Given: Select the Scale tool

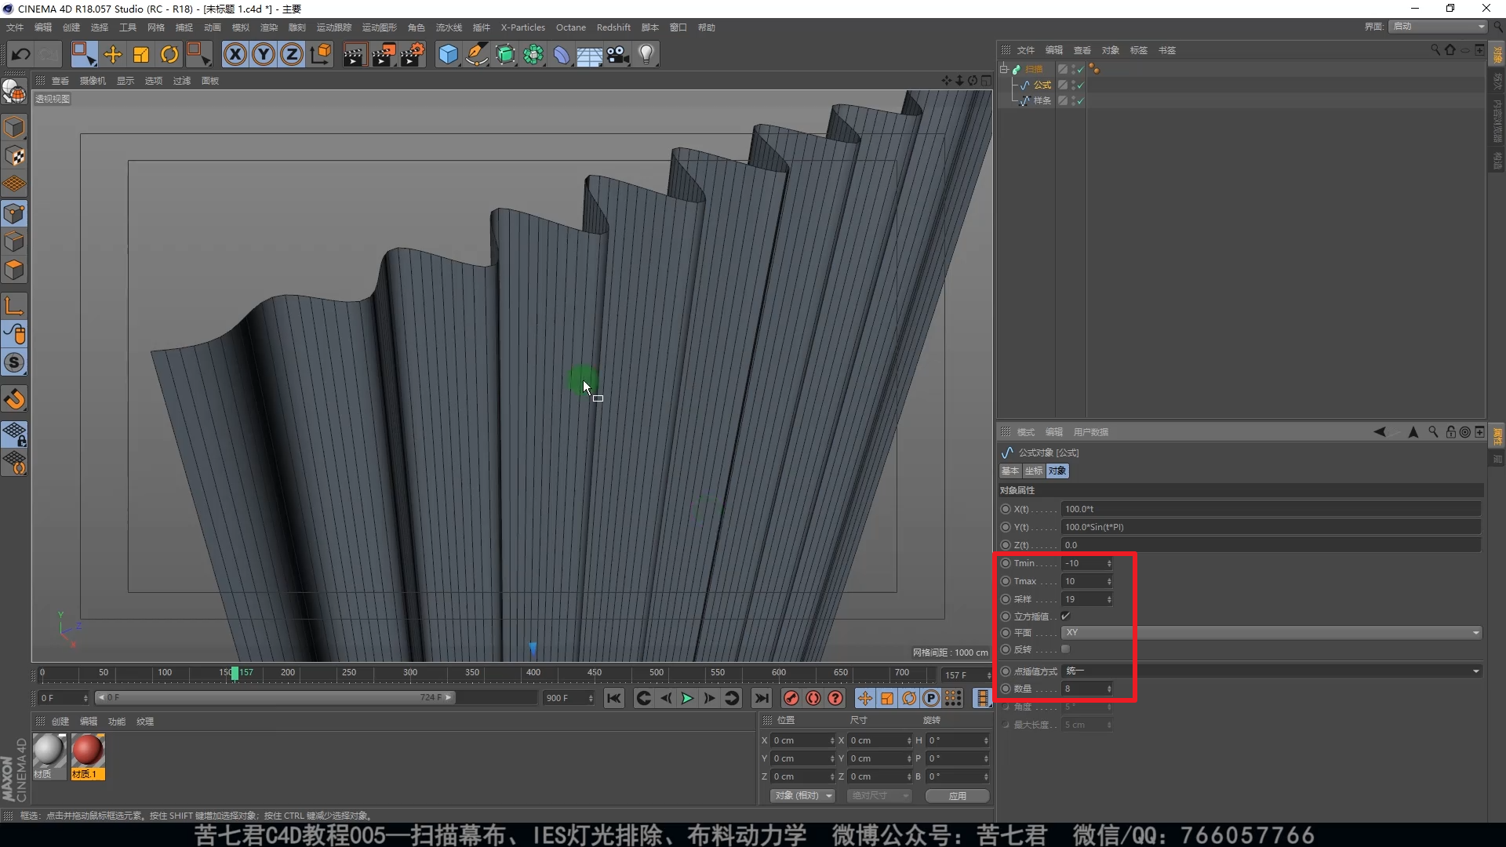Looking at the screenshot, I should [141, 54].
